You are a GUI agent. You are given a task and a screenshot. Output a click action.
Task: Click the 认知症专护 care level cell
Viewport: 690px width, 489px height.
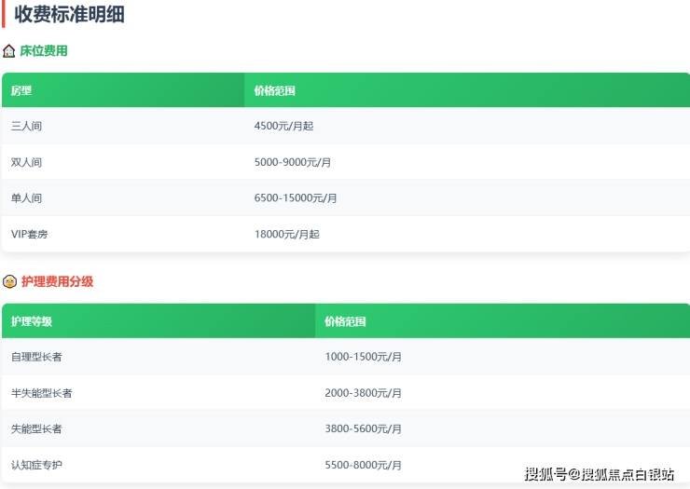tap(36, 465)
